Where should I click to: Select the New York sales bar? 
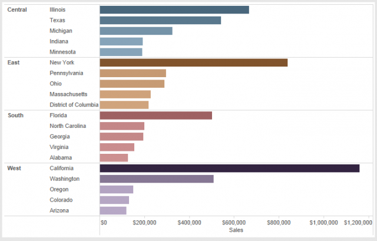pos(193,62)
